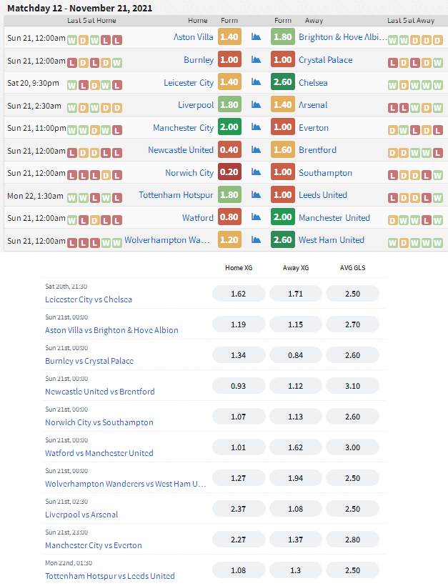Open stats chart icon for Norwich City match
Screen dimensions: 448x586
click(x=256, y=172)
